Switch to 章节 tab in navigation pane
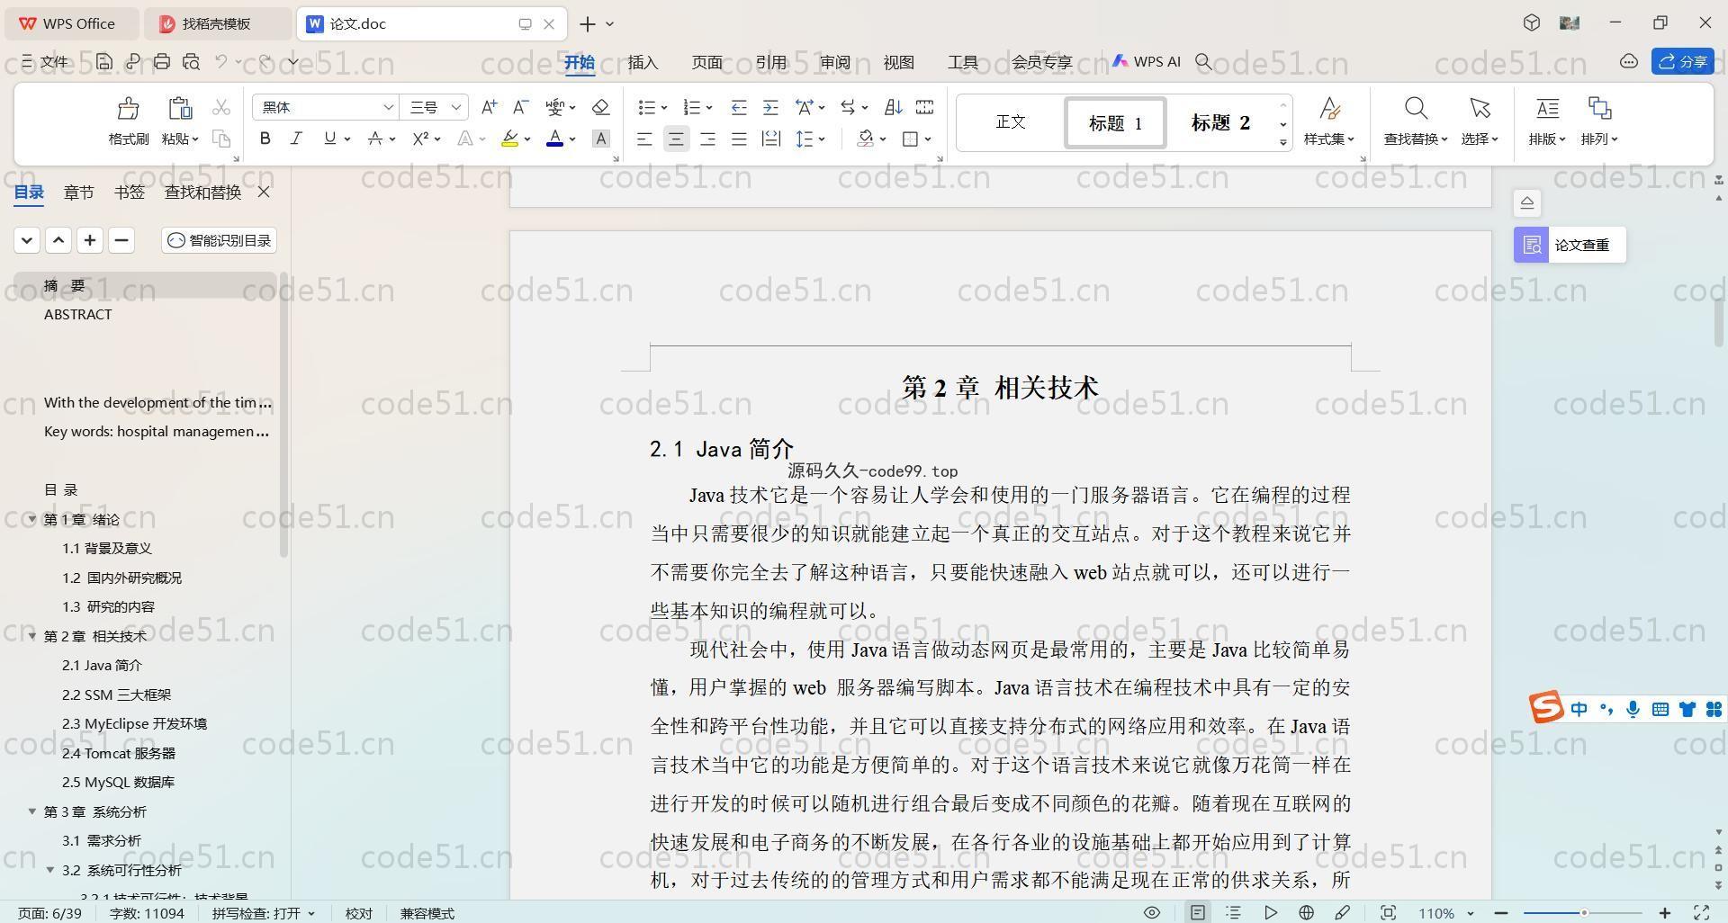The image size is (1728, 923). [x=78, y=192]
